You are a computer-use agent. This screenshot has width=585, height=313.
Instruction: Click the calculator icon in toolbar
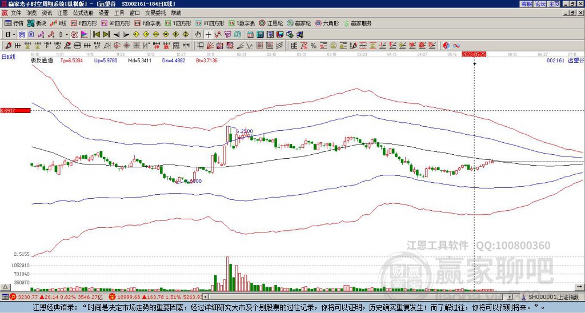261,34
